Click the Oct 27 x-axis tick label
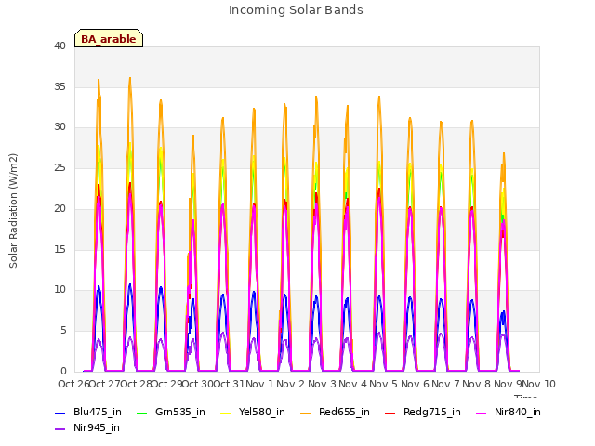 point(104,384)
